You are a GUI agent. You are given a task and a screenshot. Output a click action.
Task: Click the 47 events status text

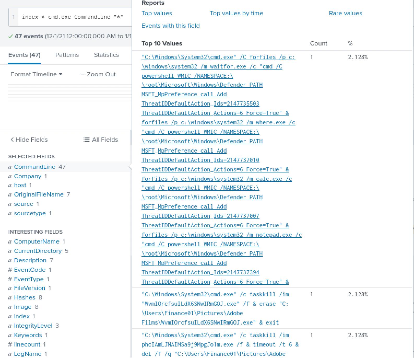pyautogui.click(x=29, y=36)
